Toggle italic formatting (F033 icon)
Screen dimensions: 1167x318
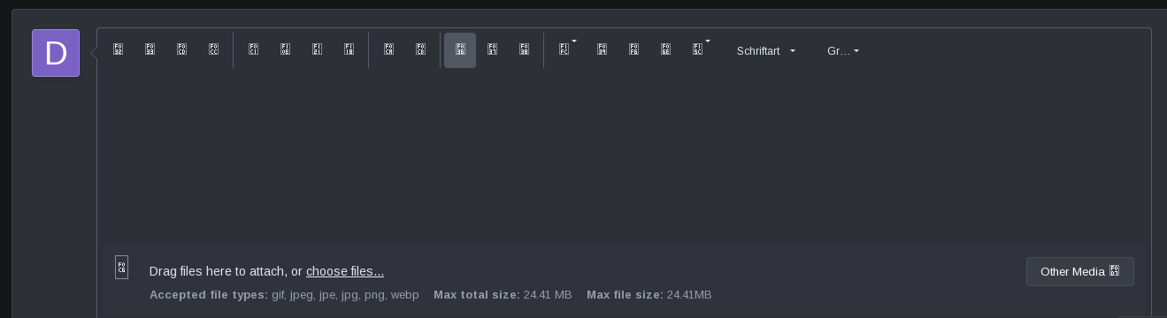(150, 50)
